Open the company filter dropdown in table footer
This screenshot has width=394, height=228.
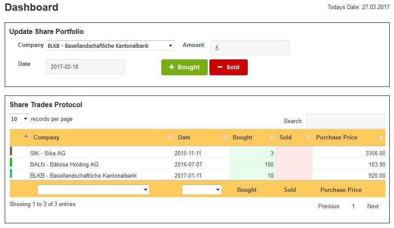coord(93,190)
